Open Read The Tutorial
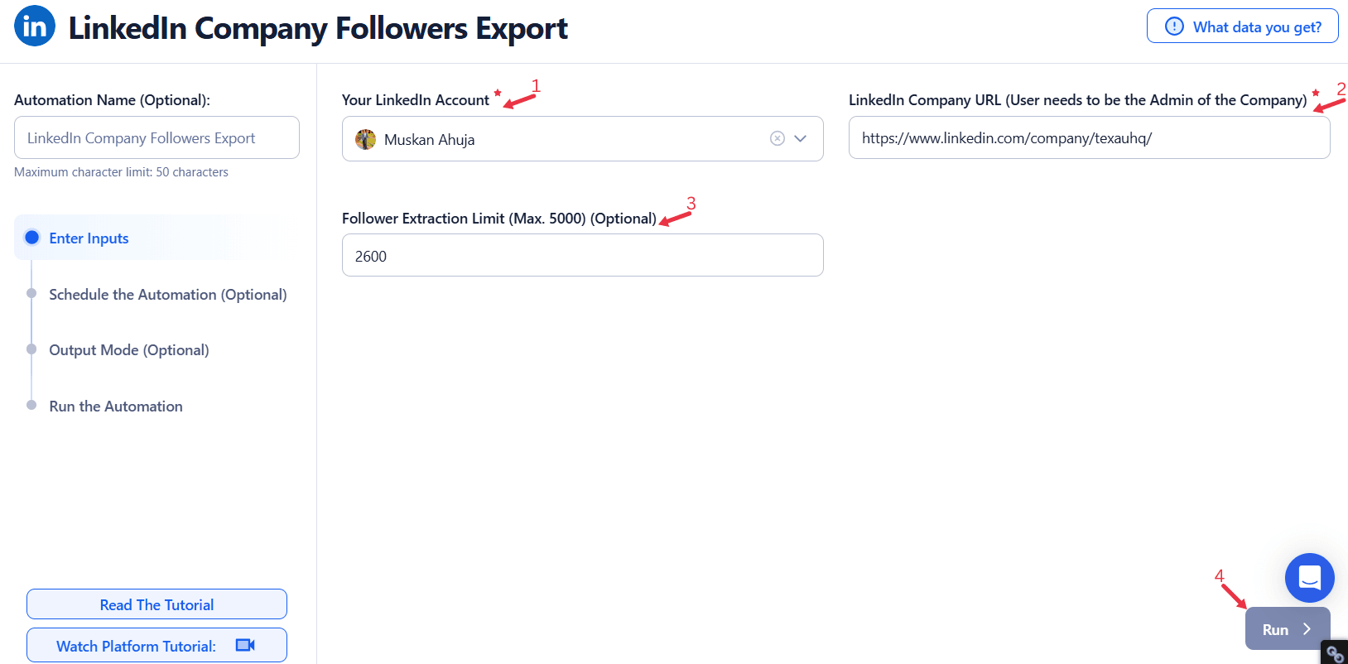The width and height of the screenshot is (1348, 664). point(156,604)
